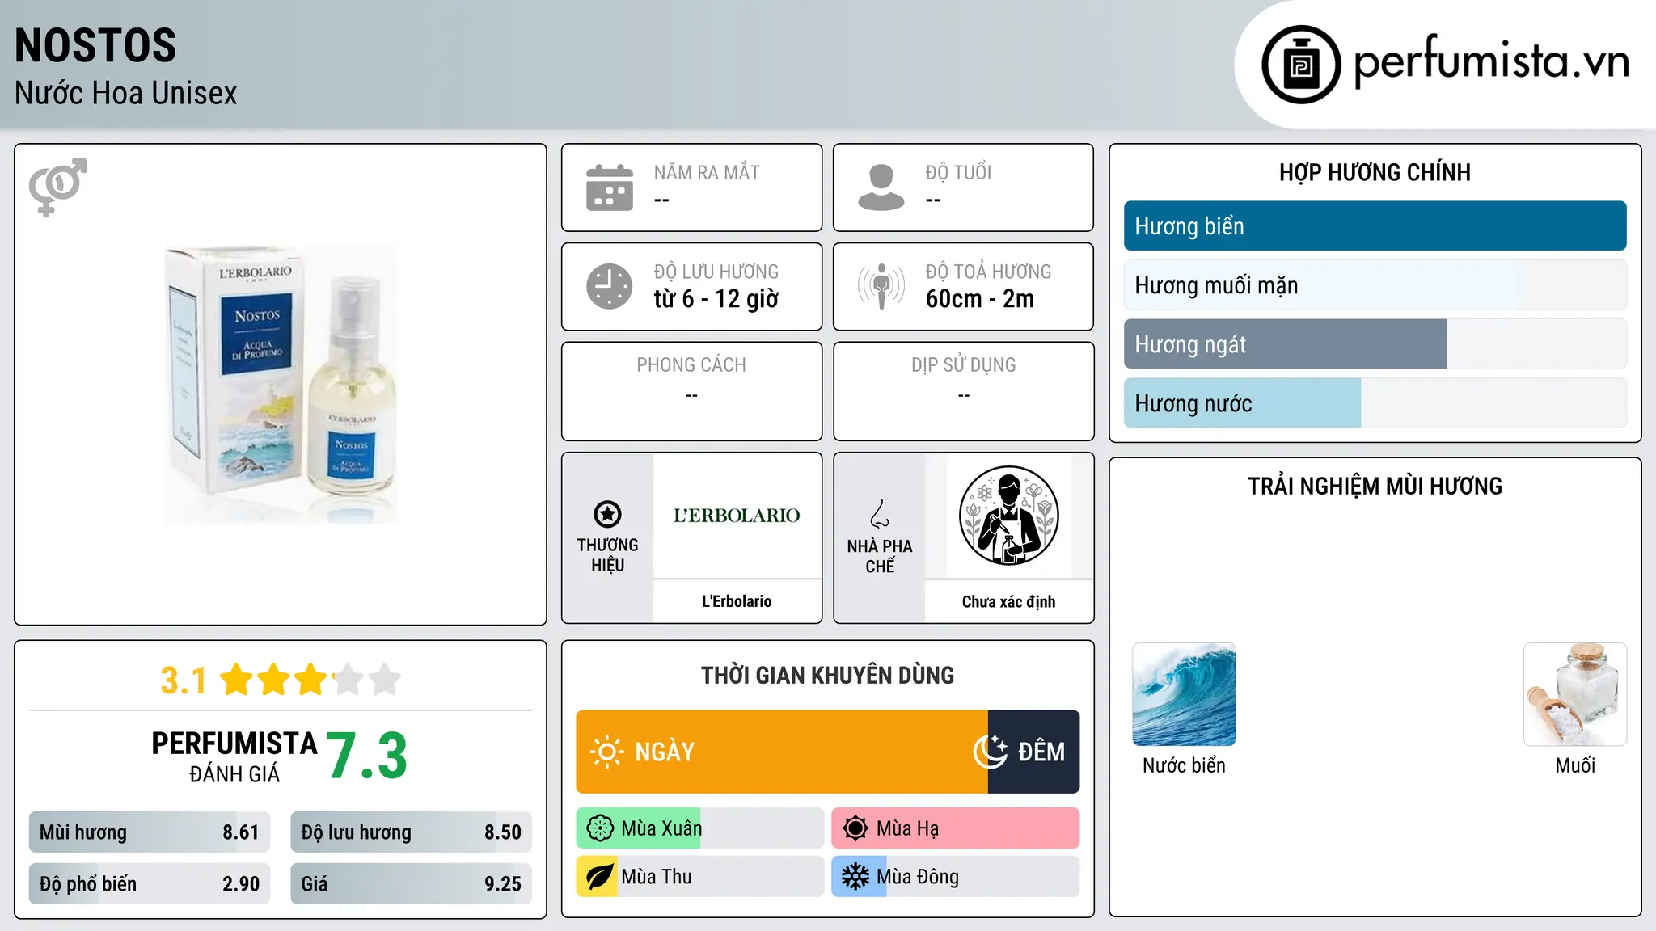Click the Hợp hương chính heading
1656x931 pixels.
pos(1375,172)
